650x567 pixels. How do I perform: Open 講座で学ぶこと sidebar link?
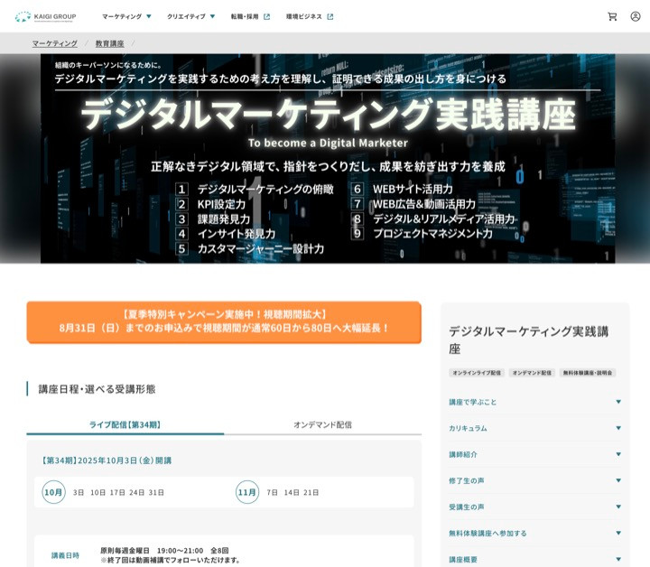click(472, 402)
